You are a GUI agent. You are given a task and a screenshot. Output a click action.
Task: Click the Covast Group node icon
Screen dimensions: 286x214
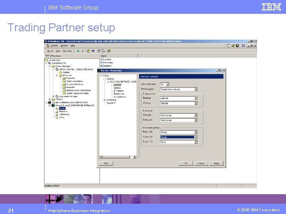coord(53,105)
